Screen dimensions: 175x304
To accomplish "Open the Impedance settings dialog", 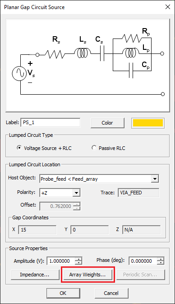I will [35, 275].
